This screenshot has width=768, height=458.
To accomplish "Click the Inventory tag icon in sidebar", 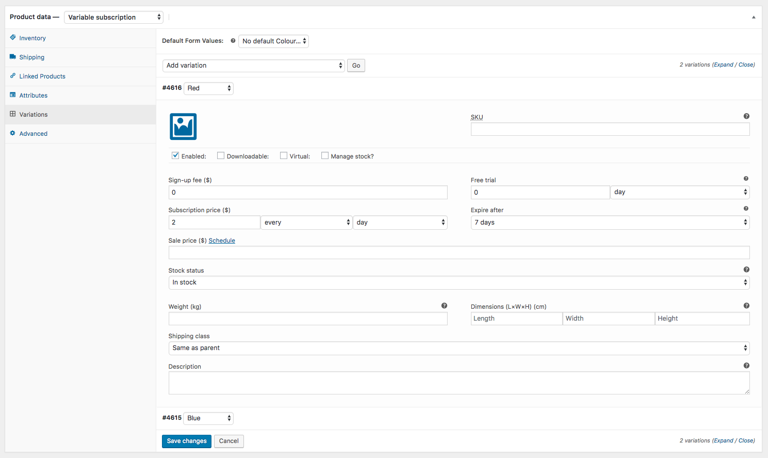I will click(12, 38).
